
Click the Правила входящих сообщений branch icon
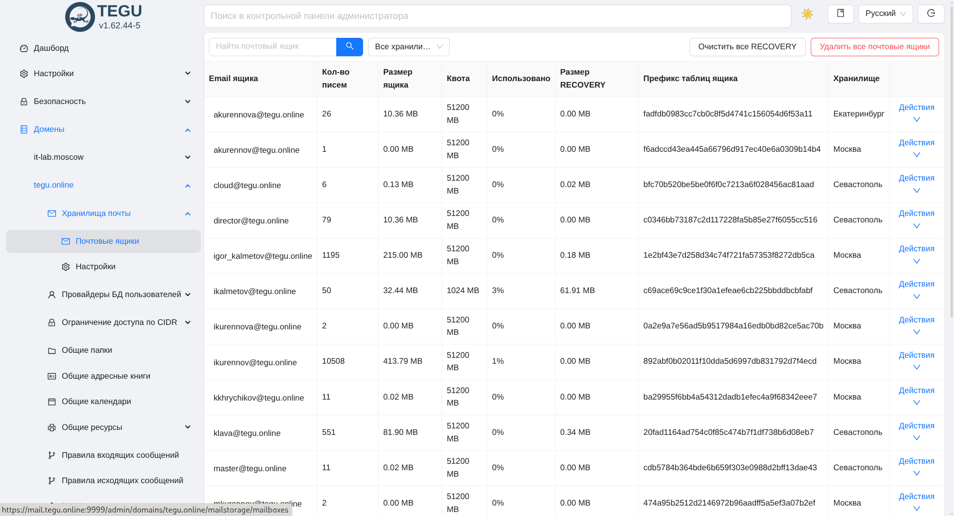coord(52,455)
